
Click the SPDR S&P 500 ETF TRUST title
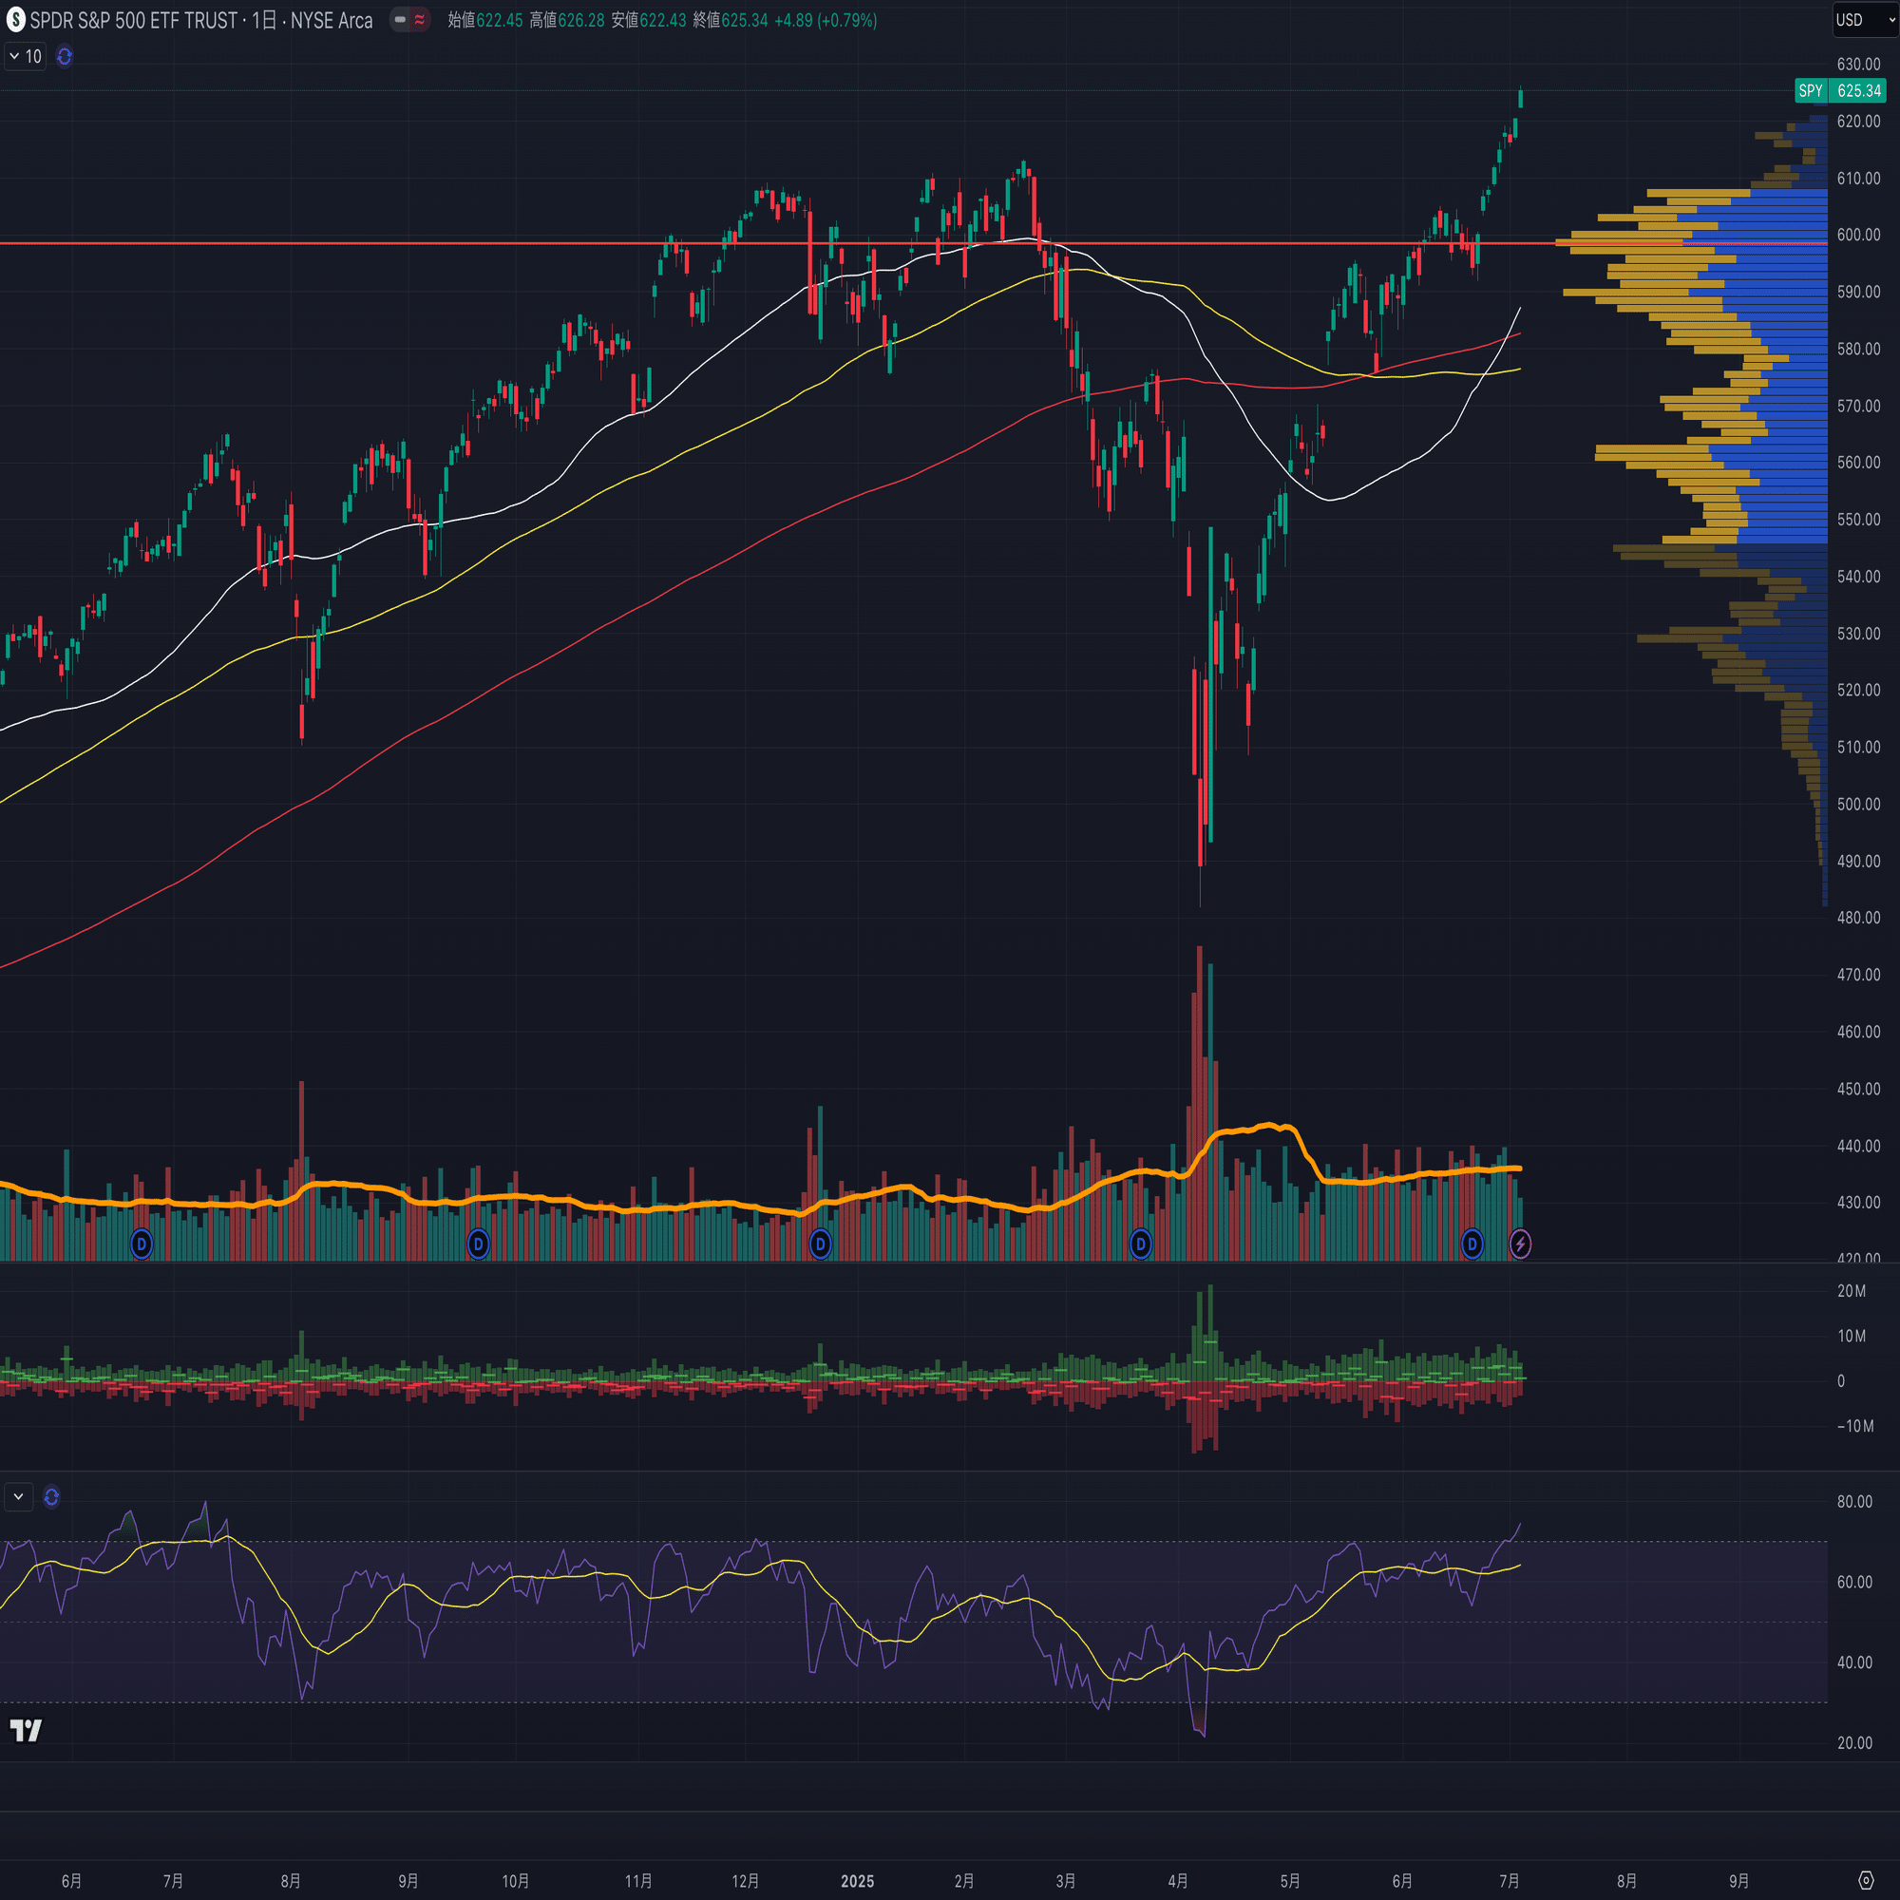coord(134,21)
